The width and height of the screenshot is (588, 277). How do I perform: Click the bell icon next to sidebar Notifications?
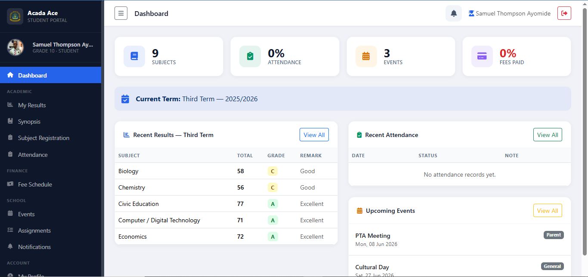pos(10,246)
